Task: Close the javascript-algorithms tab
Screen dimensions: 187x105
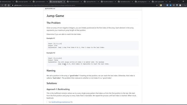Action: (x=64, y=2)
